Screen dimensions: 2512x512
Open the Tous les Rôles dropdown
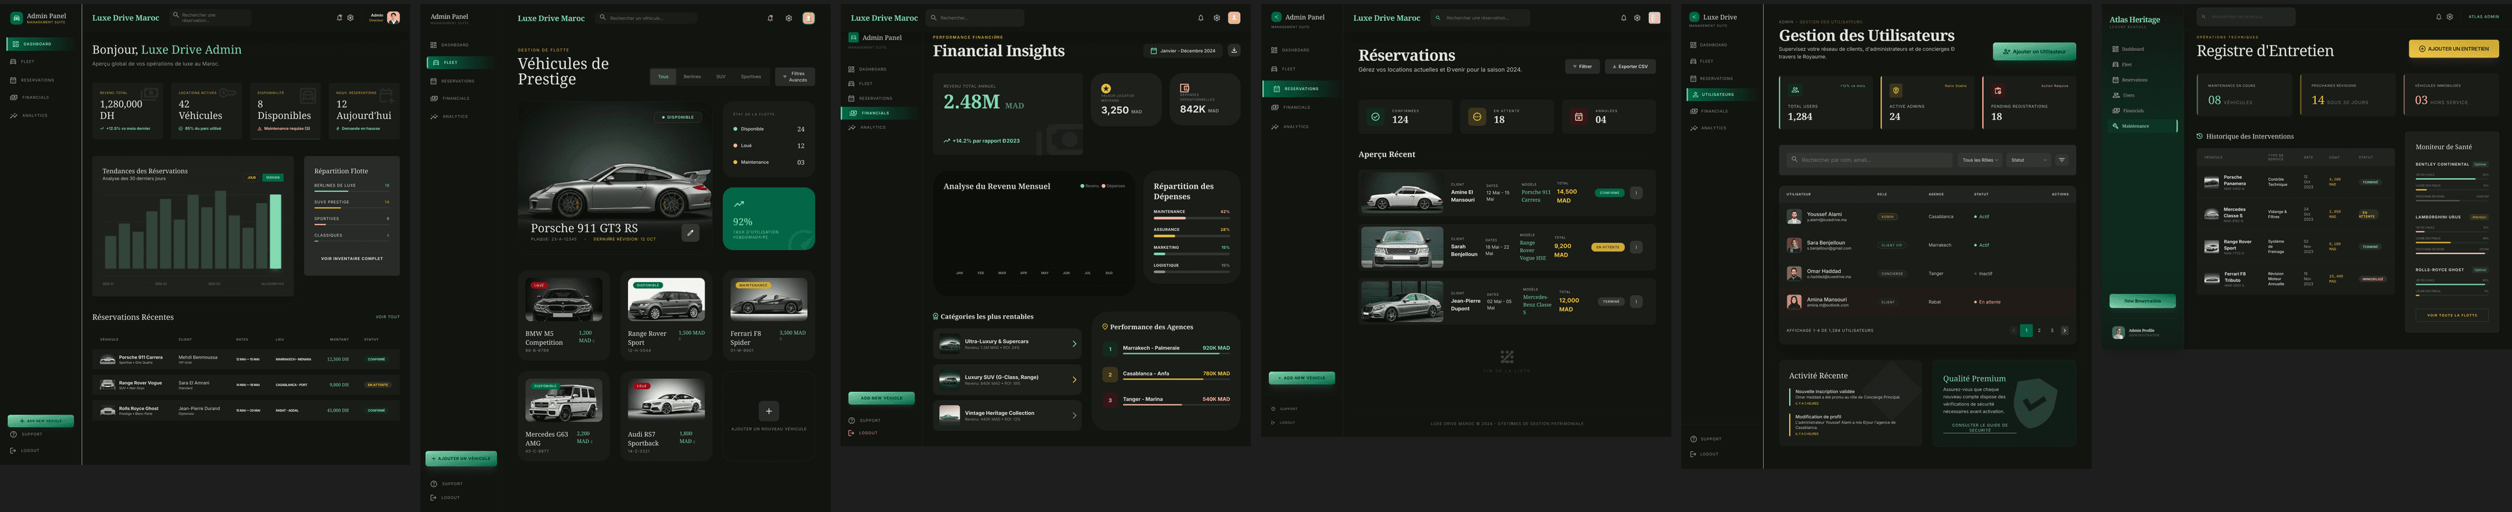pos(1980,159)
